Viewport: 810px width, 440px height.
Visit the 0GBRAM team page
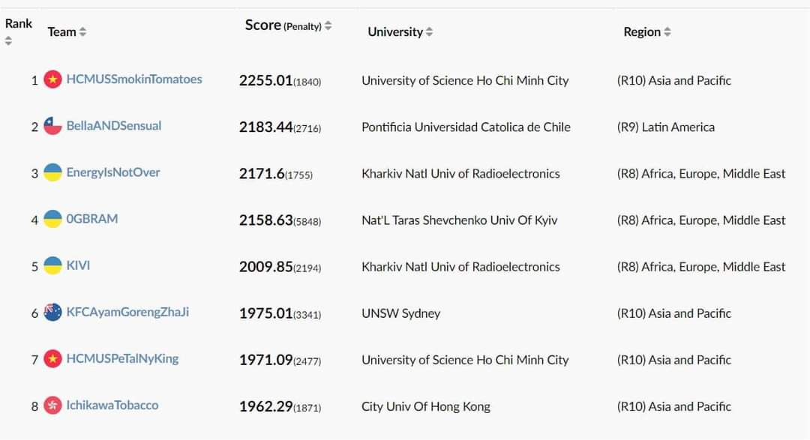tap(92, 219)
